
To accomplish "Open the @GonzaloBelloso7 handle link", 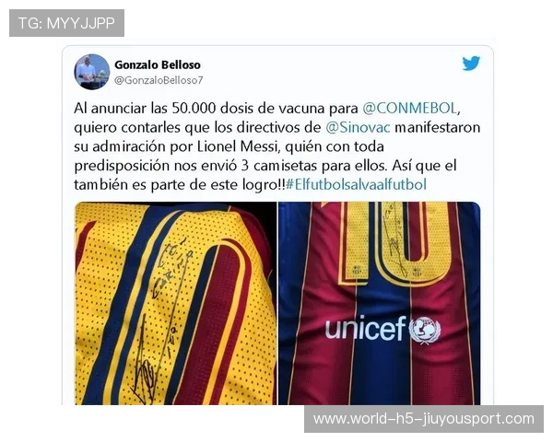I will [x=159, y=80].
